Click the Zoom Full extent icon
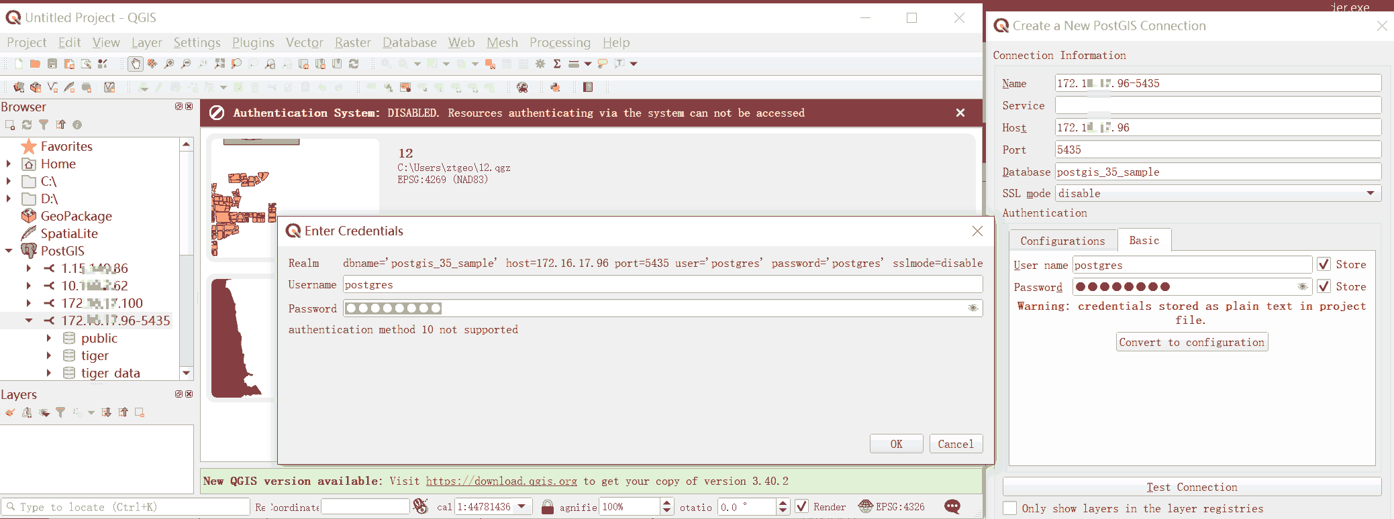1394x519 pixels. (219, 64)
